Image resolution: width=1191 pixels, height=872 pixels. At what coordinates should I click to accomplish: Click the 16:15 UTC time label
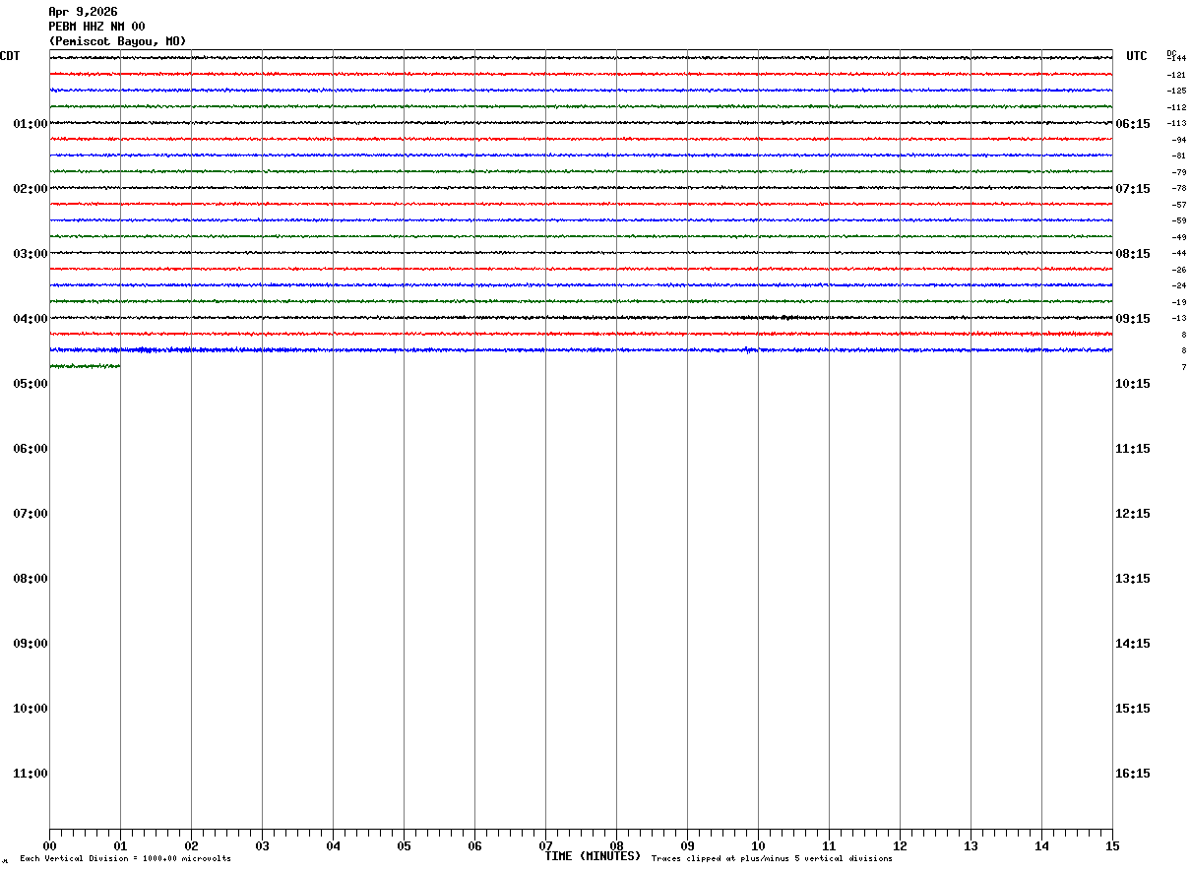pyautogui.click(x=1133, y=774)
